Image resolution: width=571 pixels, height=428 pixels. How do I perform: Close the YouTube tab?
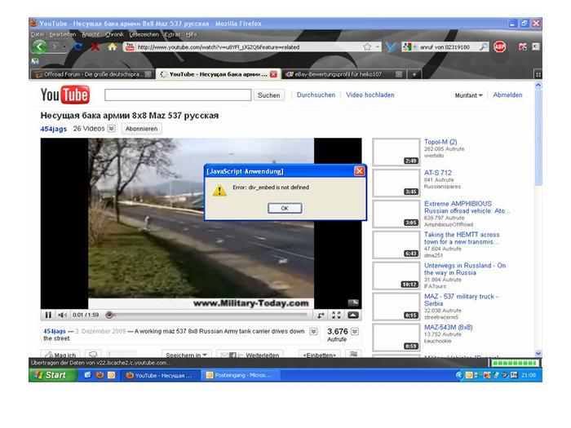pyautogui.click(x=273, y=74)
